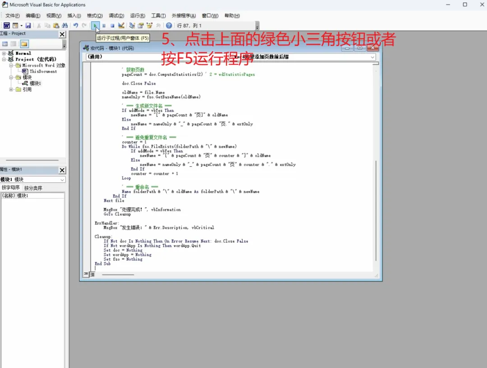Image resolution: width=487 pixels, height=368 pixels.
Task: Close the Project explorer panel
Action: tap(62, 34)
